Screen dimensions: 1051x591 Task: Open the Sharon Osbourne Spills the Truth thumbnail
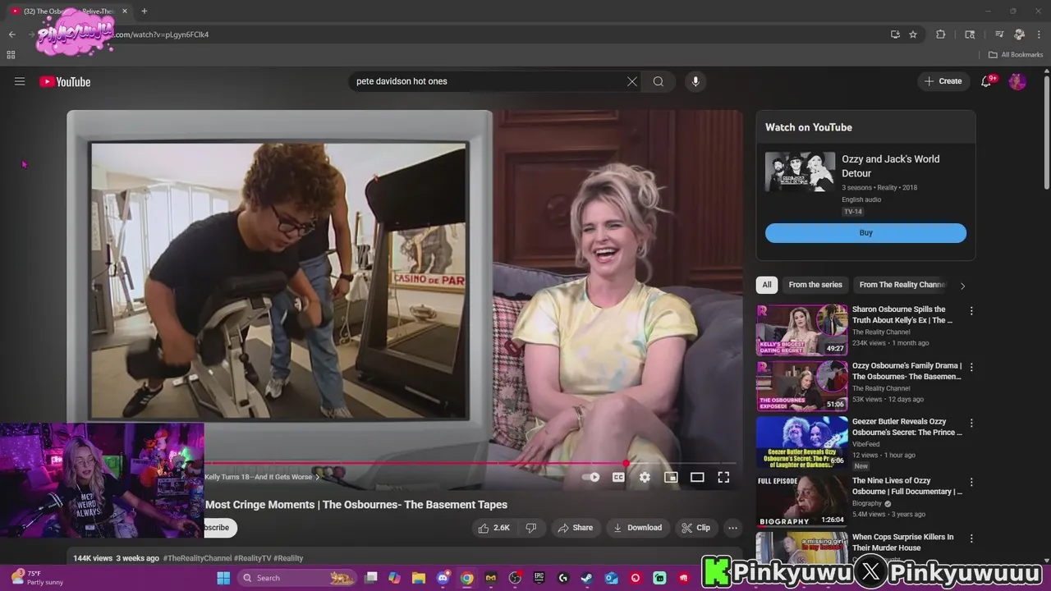click(x=802, y=330)
